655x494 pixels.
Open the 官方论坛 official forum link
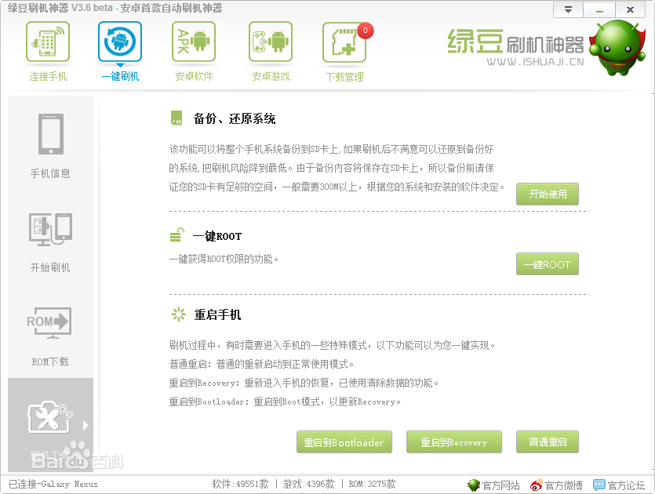tap(619, 485)
